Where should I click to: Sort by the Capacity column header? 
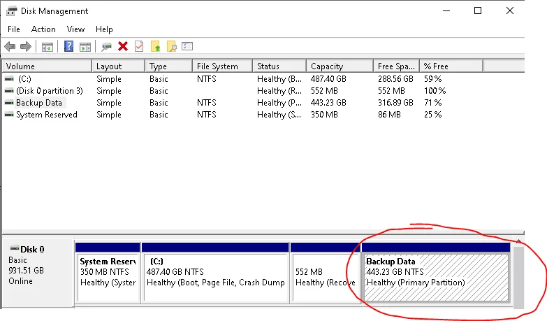tap(340, 66)
